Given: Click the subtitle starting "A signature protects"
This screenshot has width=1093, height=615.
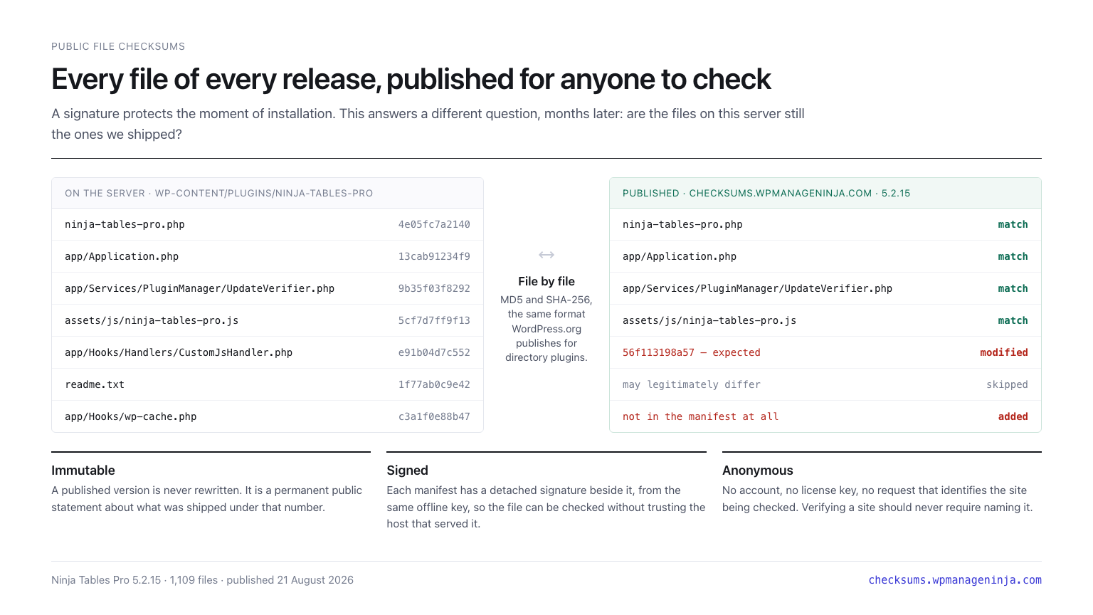Looking at the screenshot, I should (428, 124).
